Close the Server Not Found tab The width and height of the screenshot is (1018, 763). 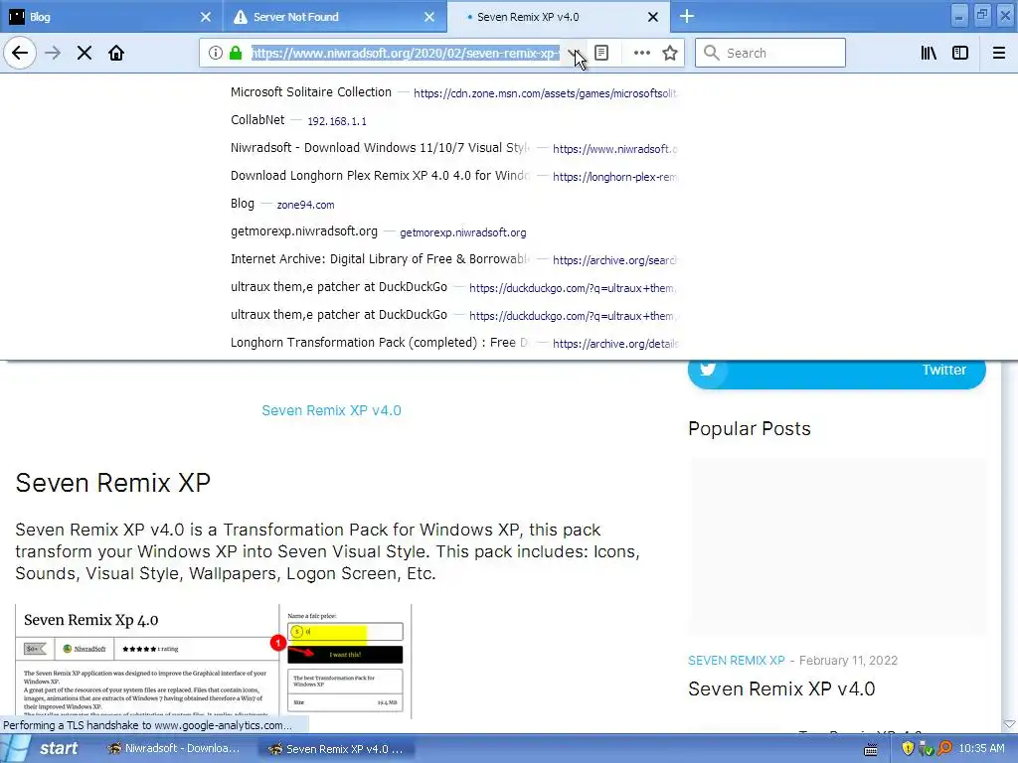tap(429, 17)
